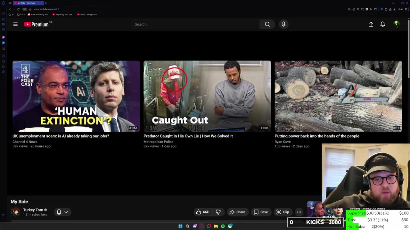The height and width of the screenshot is (230, 410).
Task: Open 'Predator Caught In His Own Lie' title
Action: pyautogui.click(x=188, y=136)
